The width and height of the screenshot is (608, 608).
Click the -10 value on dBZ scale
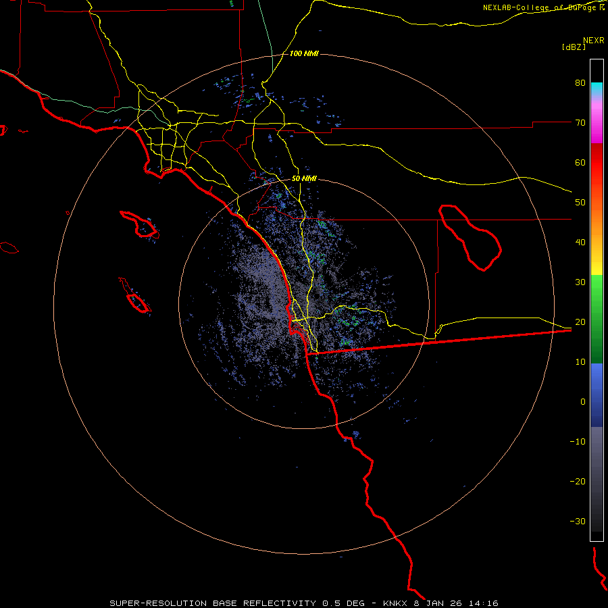(578, 442)
